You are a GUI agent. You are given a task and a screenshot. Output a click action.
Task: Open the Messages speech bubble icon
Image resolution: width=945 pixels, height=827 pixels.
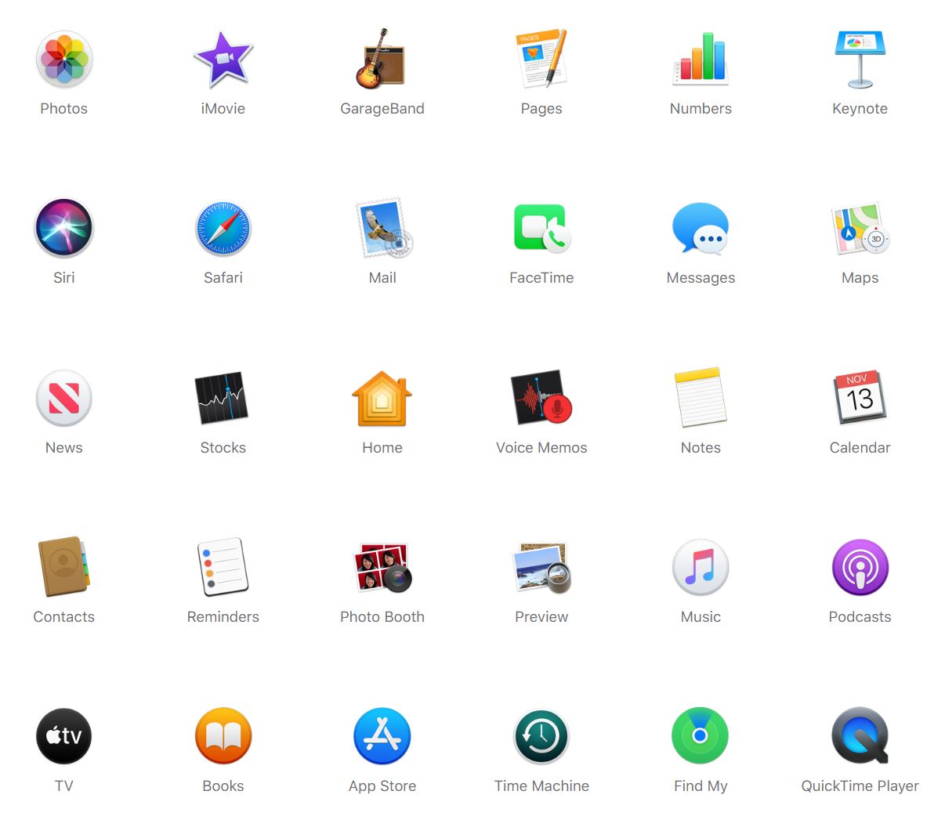pos(701,228)
